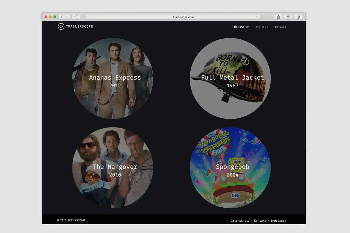350x233 pixels.
Task: Go forward with Safari's forward arrow
Action: pyautogui.click(x=67, y=17)
